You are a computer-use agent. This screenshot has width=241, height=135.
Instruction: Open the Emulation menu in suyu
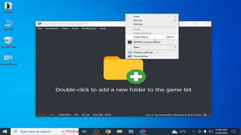52,28
